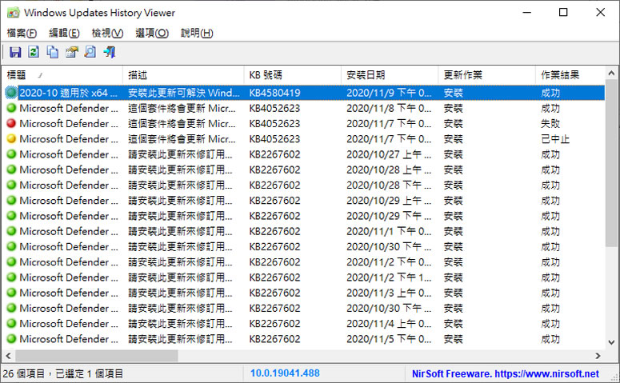This screenshot has height=383, width=620.
Task: Click the horizontal scrollbar right arrow
Action: tap(598, 356)
